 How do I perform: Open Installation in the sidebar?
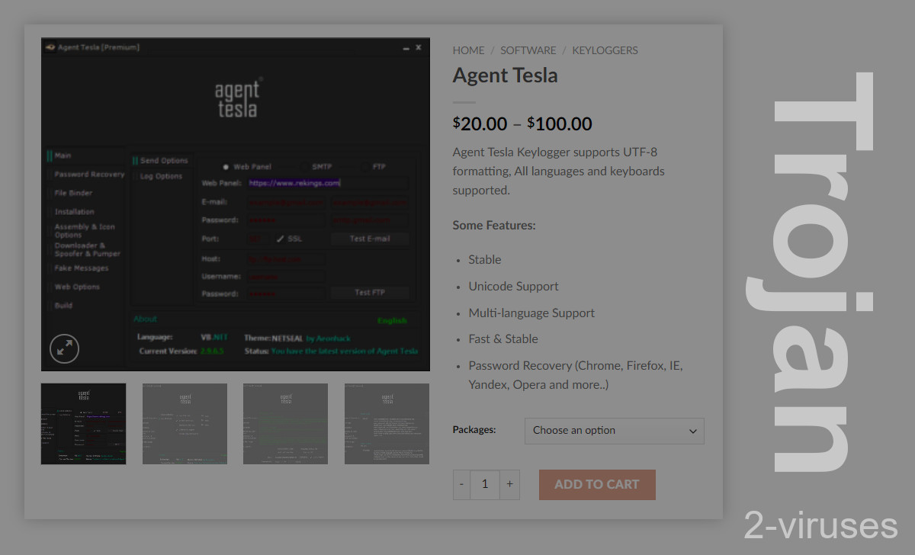tap(74, 212)
